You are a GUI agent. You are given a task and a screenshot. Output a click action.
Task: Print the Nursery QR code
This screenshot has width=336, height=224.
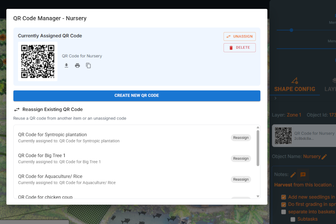77,65
